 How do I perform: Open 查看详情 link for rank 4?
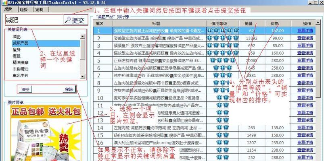coord(305,53)
